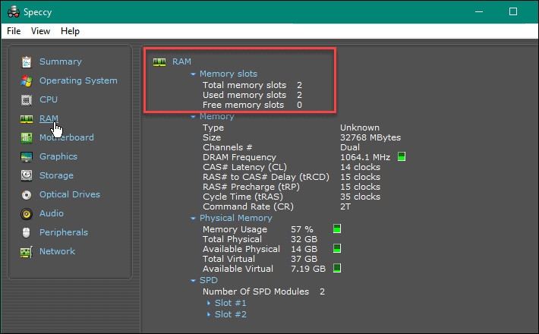Open the Optical Drives section
Viewport: 539px width, 334px height.
click(70, 194)
